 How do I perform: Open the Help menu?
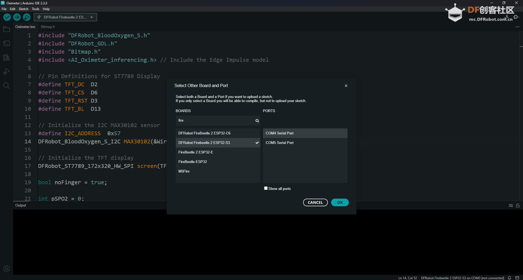tap(46, 9)
